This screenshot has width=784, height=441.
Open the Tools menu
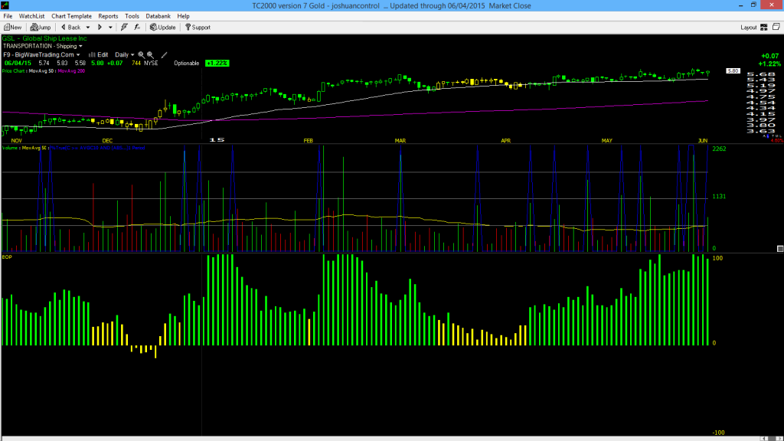[x=132, y=16]
